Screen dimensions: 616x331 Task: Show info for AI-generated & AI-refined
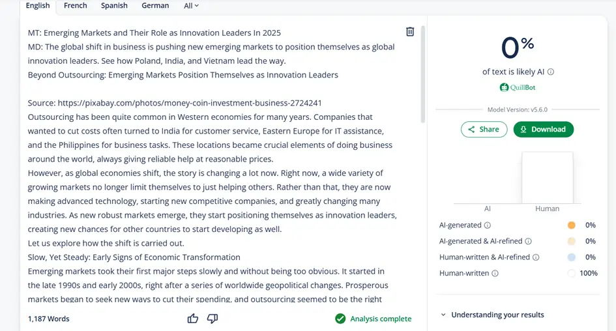pos(529,241)
